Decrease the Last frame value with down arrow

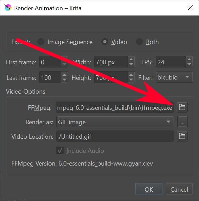[x=64, y=80]
